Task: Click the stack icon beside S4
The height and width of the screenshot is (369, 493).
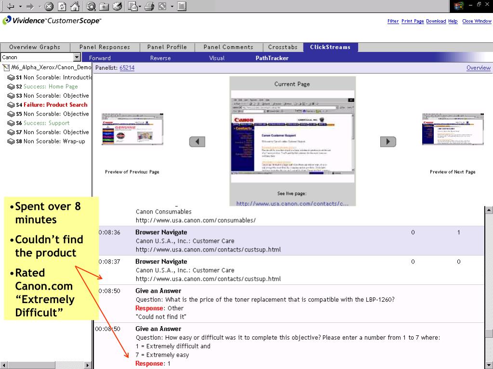Action: [x=11, y=105]
